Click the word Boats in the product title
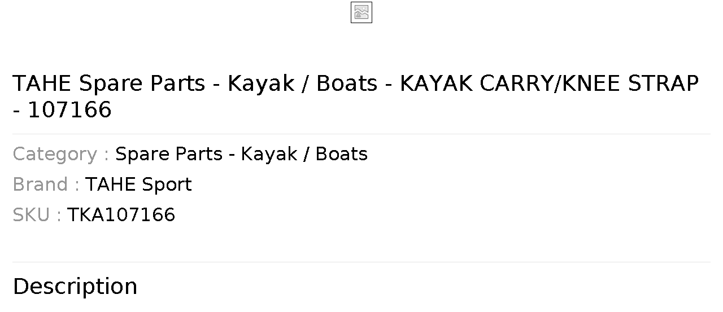Viewport: 723px width, 312px height. pyautogui.click(x=347, y=84)
